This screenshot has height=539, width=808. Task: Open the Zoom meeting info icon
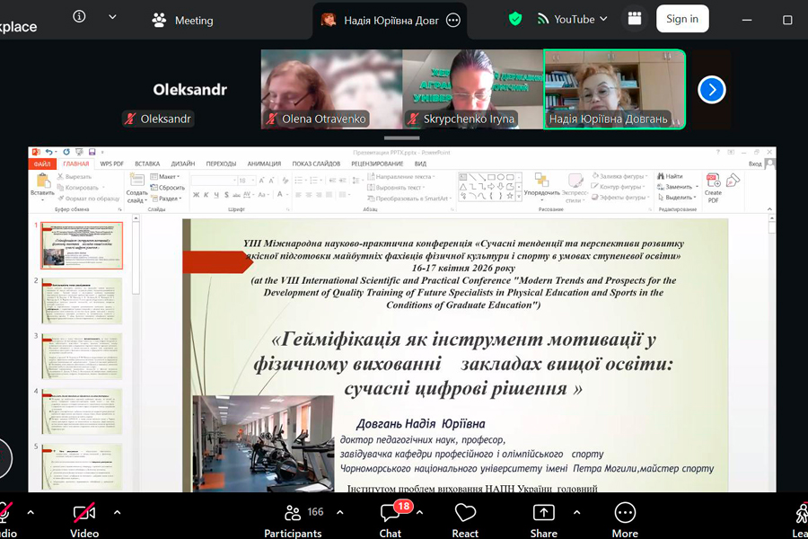pyautogui.click(x=79, y=16)
